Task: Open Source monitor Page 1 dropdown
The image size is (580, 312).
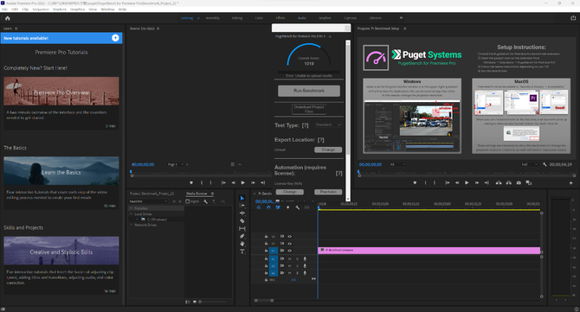Action: pyautogui.click(x=176, y=164)
